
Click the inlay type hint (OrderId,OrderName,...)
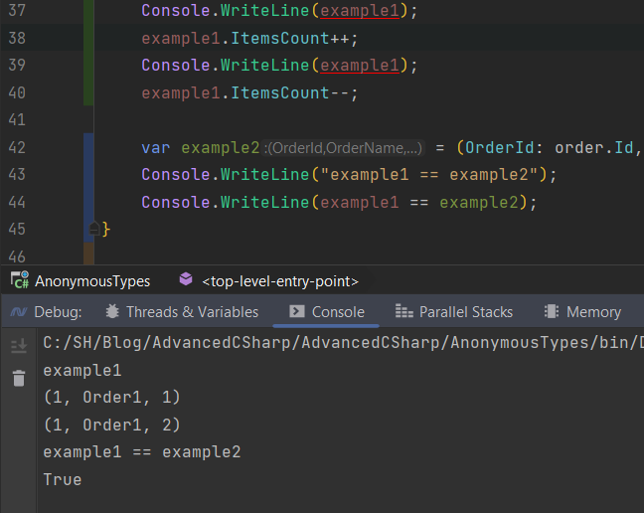[343, 148]
